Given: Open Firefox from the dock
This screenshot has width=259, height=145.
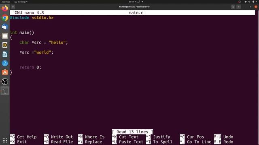Looking at the screenshot, I should (x=5, y=8).
